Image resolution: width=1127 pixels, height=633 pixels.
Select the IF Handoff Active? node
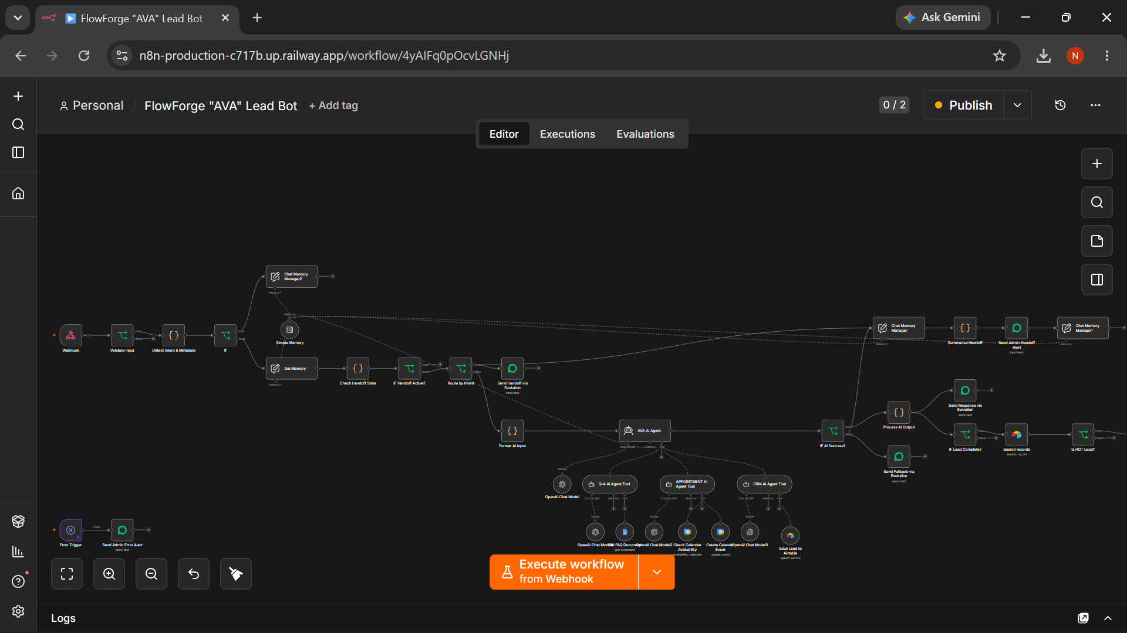[410, 369]
